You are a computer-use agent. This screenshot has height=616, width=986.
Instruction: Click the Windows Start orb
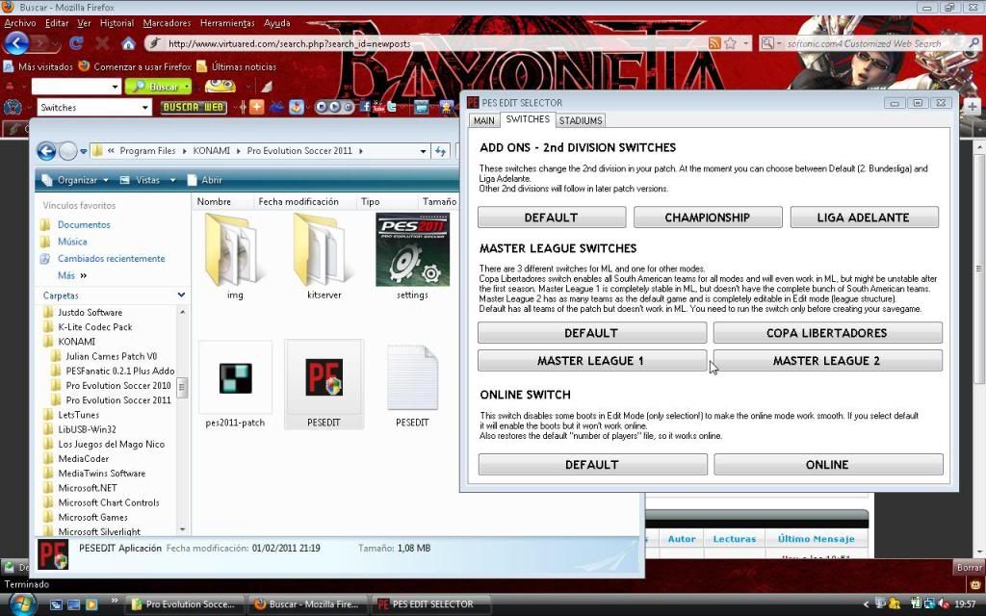pos(21,603)
